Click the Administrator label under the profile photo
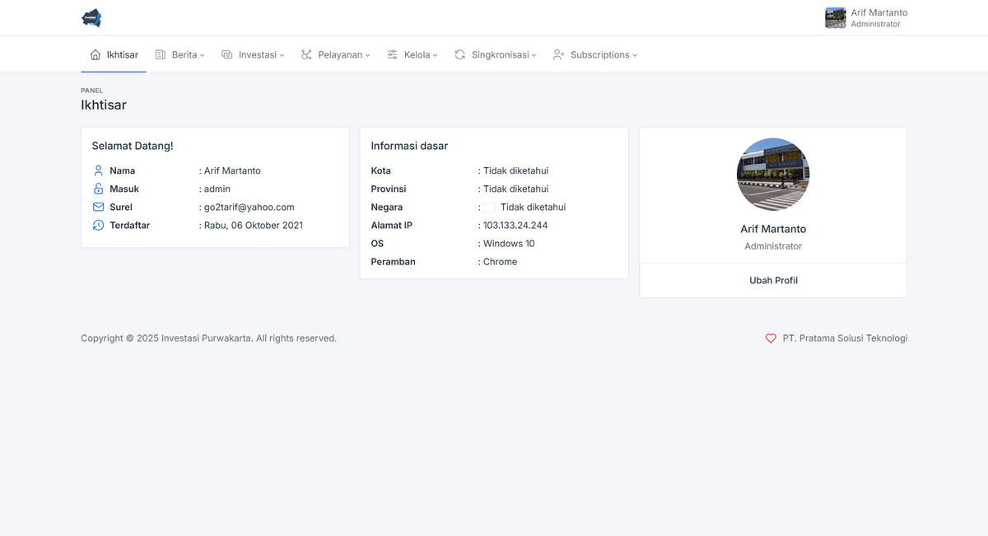This screenshot has width=988, height=536. [773, 246]
